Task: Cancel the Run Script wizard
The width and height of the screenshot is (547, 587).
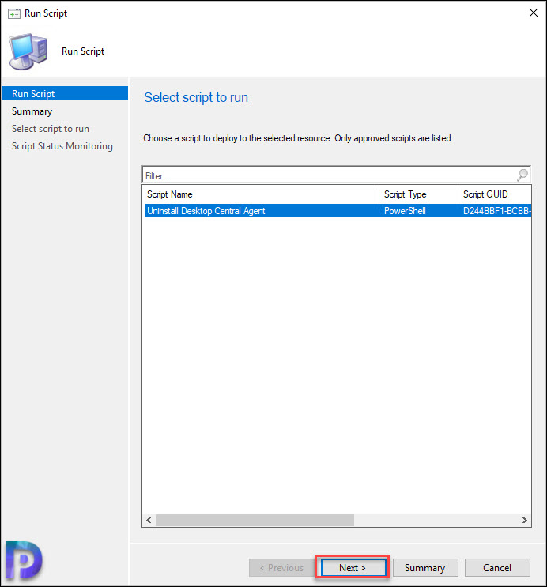Action: (x=496, y=567)
